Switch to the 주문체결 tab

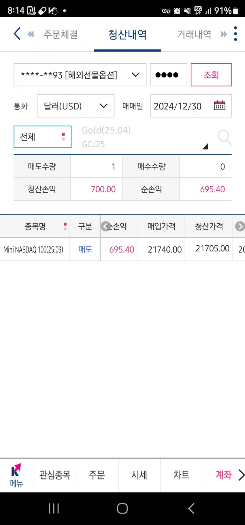[61, 35]
